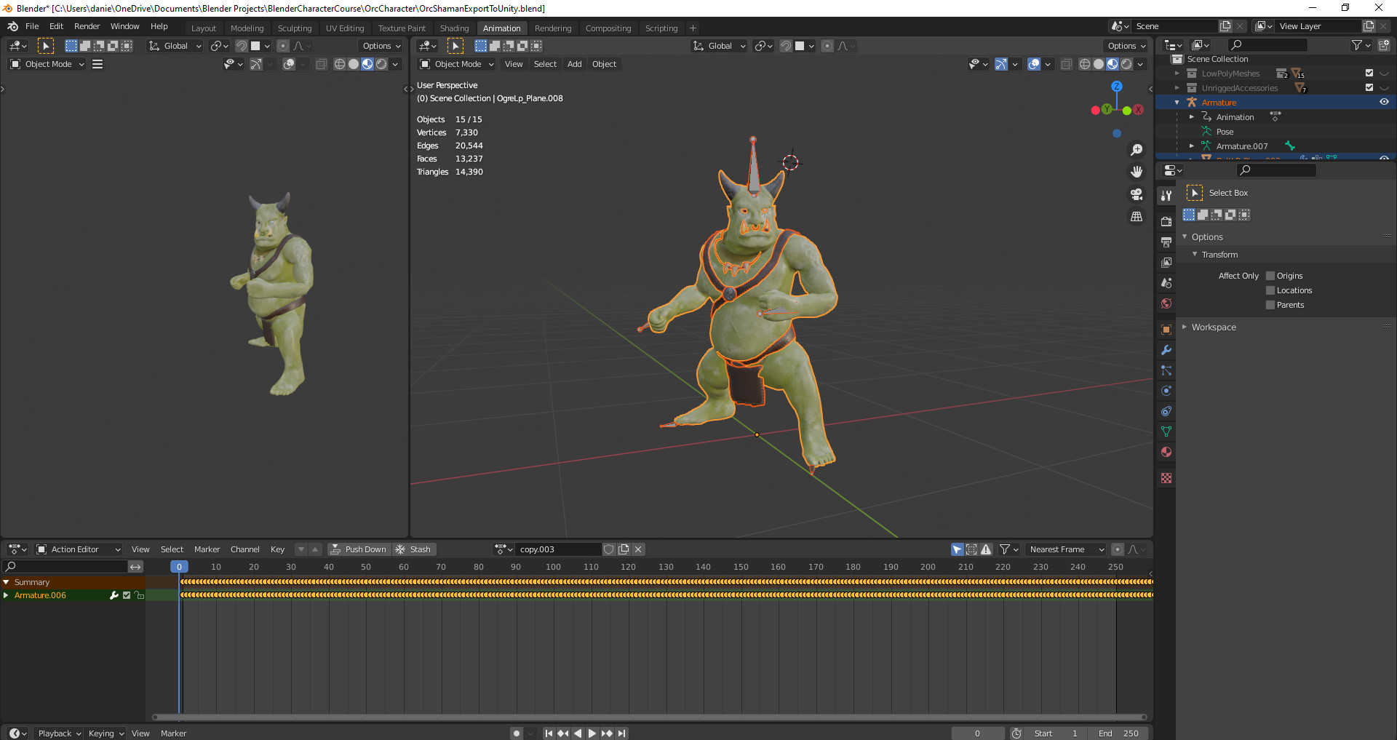This screenshot has height=740, width=1397.
Task: Open the Object Mode dropdown
Action: pyautogui.click(x=455, y=64)
